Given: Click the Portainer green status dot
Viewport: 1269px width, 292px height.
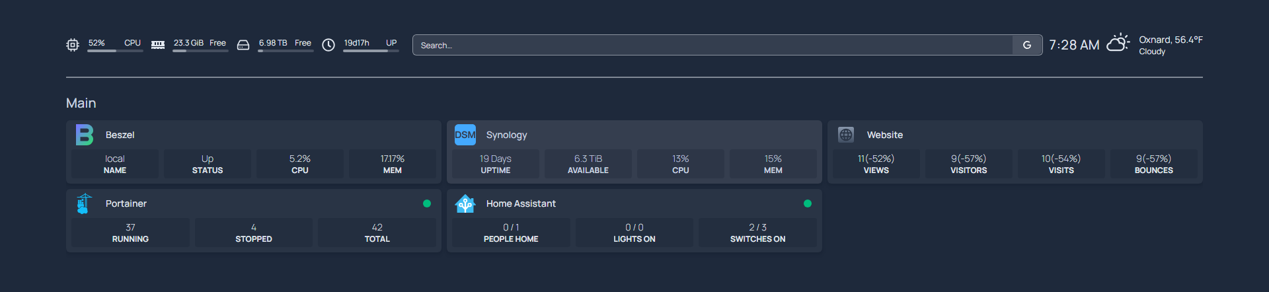Looking at the screenshot, I should [427, 203].
